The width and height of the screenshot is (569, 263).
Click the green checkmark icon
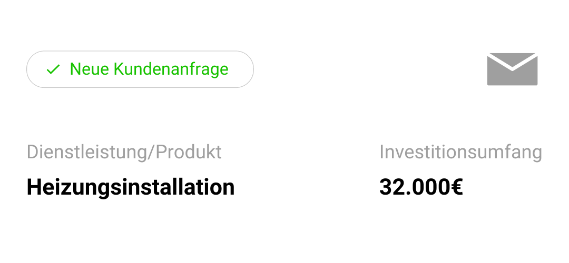pyautogui.click(x=53, y=69)
